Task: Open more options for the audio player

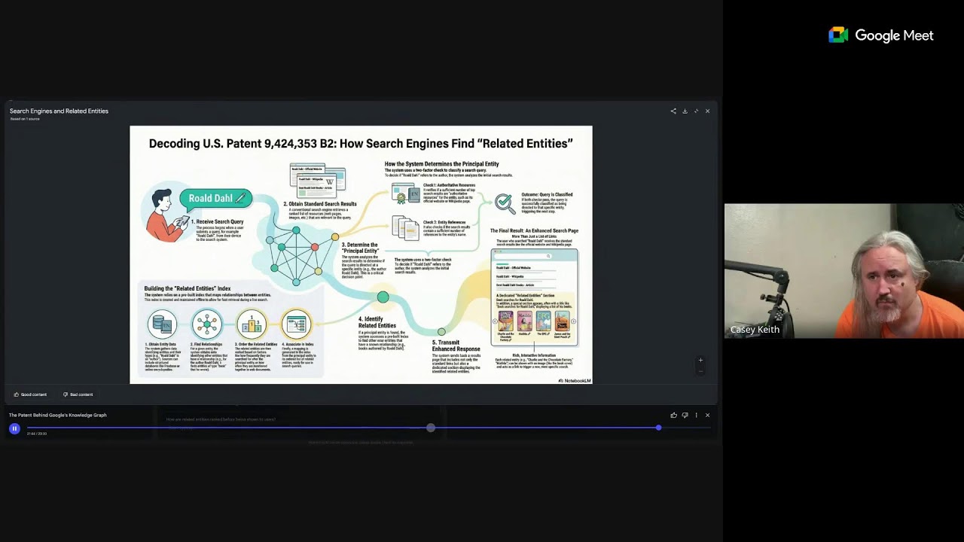Action: point(696,416)
